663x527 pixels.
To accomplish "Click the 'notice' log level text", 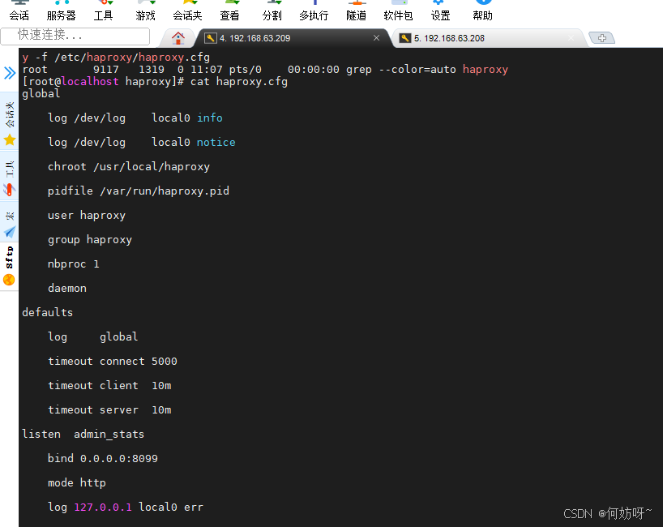I will tap(216, 142).
